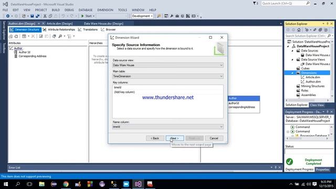The height and width of the screenshot is (189, 336).
Task: Open Windows Start menu
Action: click(6, 184)
